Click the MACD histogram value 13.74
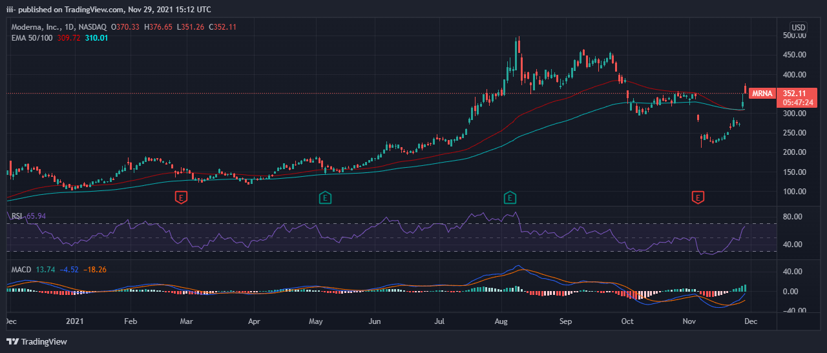The image size is (827, 353). tap(45, 269)
